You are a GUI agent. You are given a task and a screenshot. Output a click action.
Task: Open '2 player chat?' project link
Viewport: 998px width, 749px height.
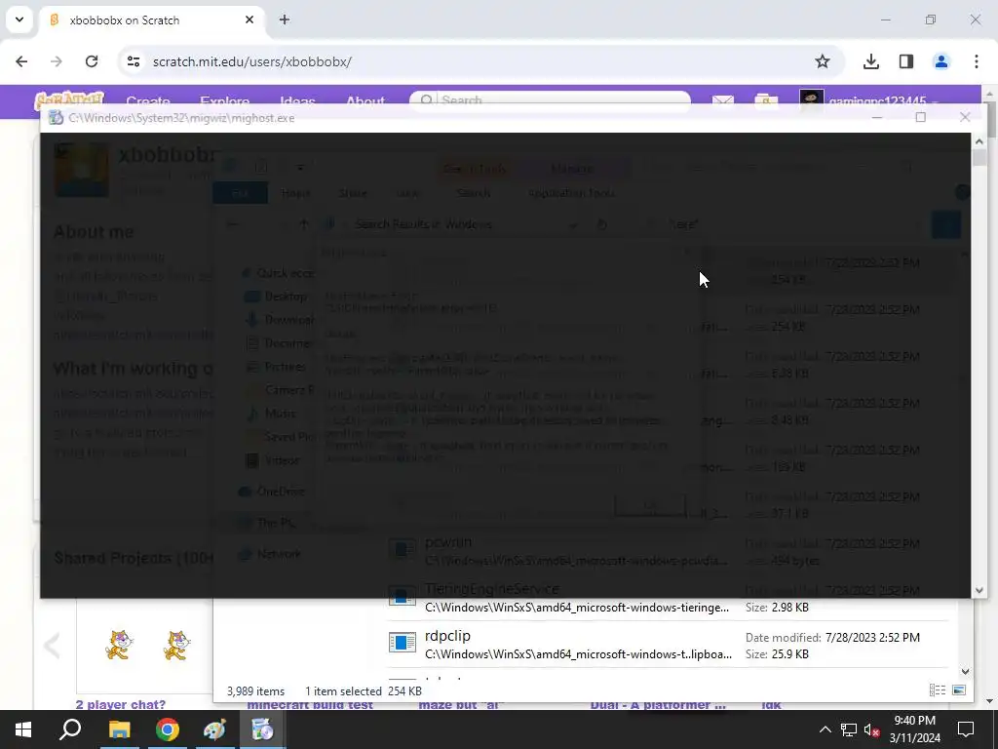(x=120, y=704)
